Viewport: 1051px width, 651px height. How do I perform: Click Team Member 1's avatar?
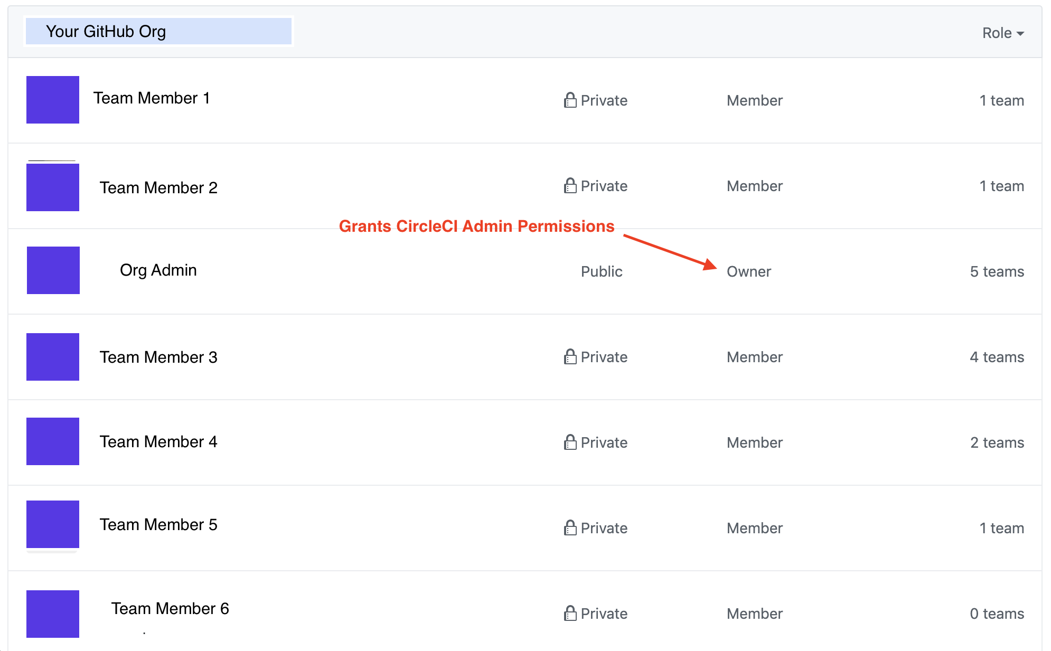[x=53, y=100]
